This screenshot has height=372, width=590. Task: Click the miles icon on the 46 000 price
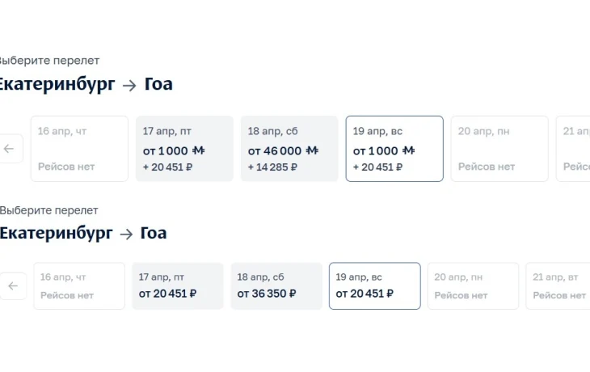click(312, 150)
